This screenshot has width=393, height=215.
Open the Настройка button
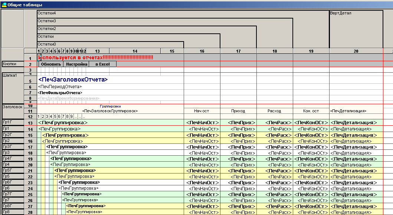(76, 64)
